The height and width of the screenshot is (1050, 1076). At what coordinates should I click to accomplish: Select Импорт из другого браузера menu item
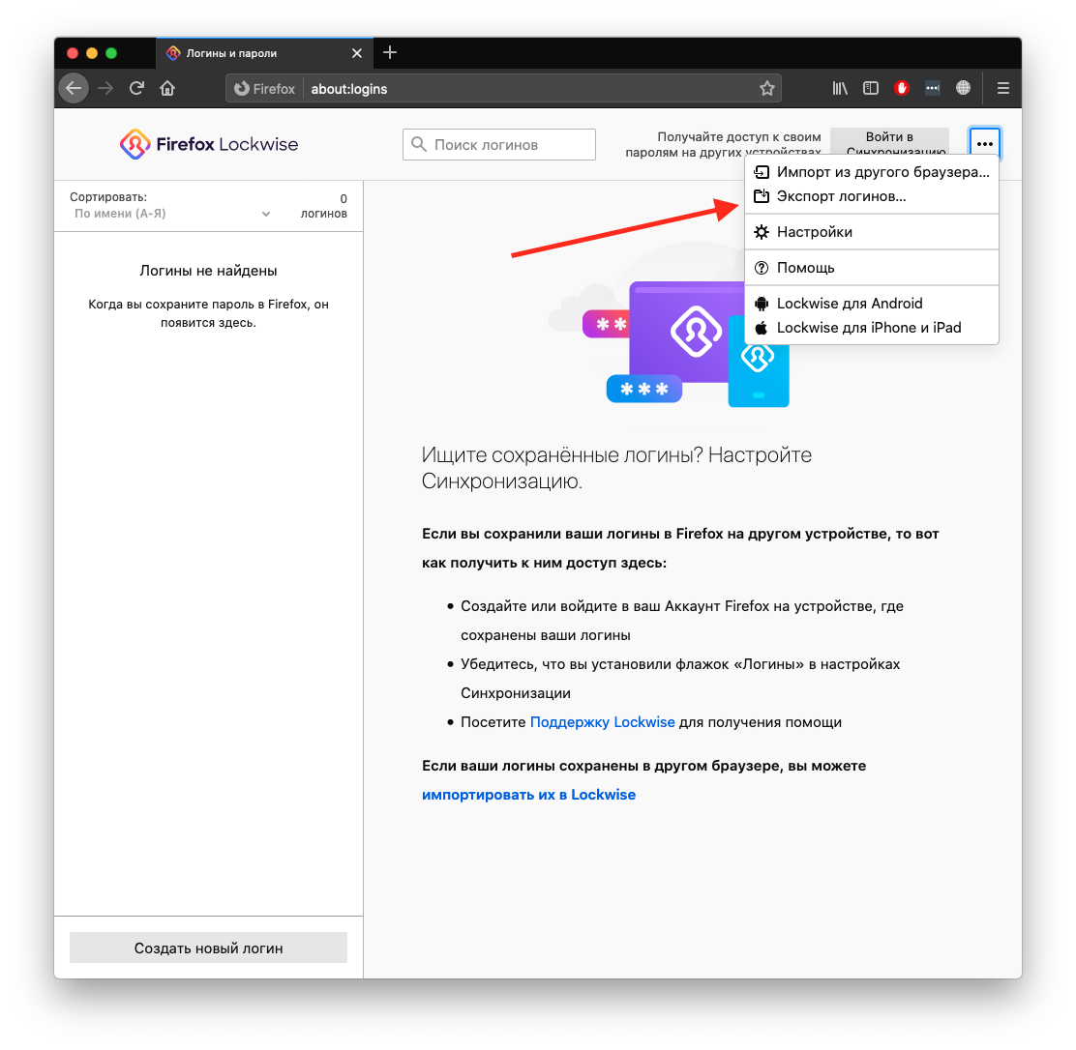(x=872, y=172)
